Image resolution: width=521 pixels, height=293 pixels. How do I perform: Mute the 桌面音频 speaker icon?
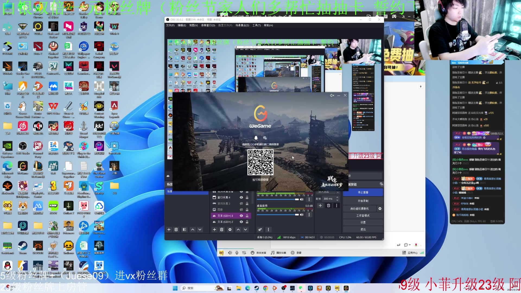(301, 215)
